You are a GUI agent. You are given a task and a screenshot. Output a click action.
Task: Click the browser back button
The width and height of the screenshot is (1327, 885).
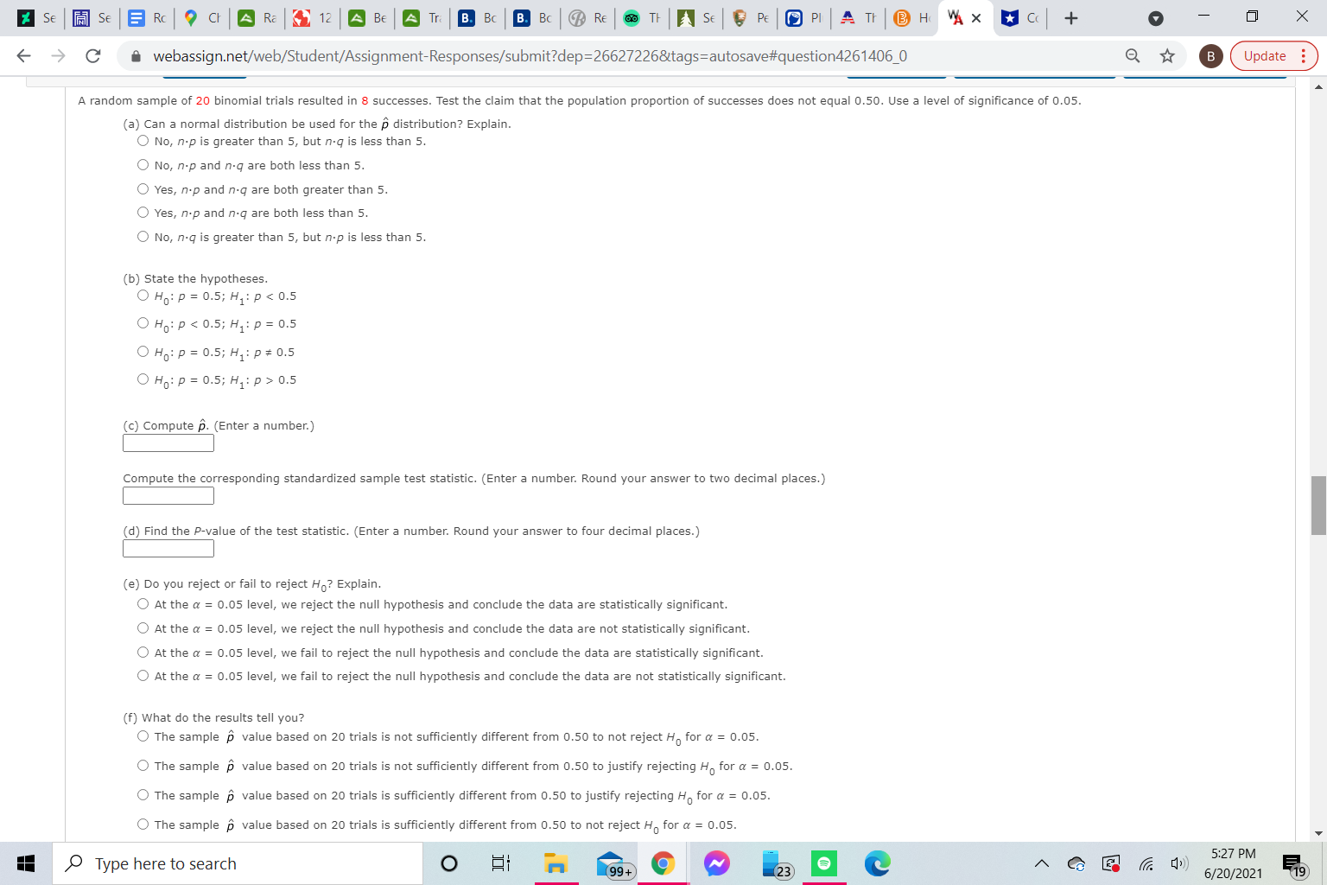(23, 55)
